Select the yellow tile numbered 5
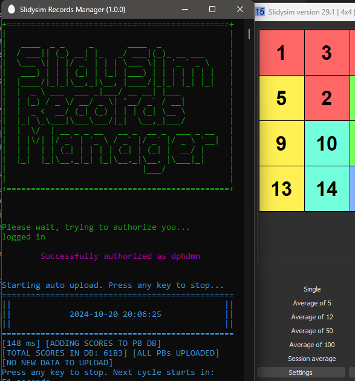The height and width of the screenshot is (381, 355). pos(282,98)
